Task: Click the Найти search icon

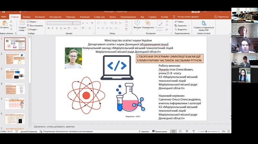Action: (x=176, y=21)
